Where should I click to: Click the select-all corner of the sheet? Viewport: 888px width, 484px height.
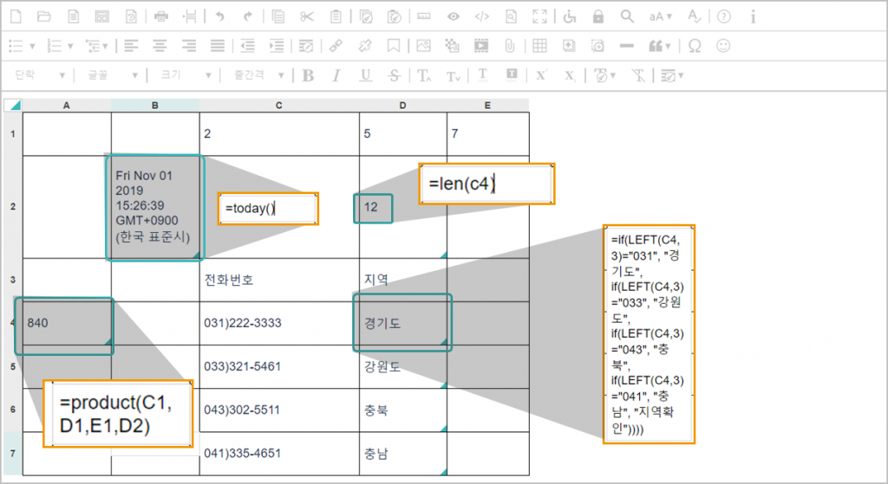click(13, 105)
